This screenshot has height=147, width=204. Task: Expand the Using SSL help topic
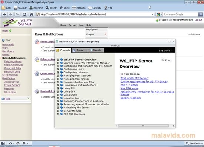(58, 88)
